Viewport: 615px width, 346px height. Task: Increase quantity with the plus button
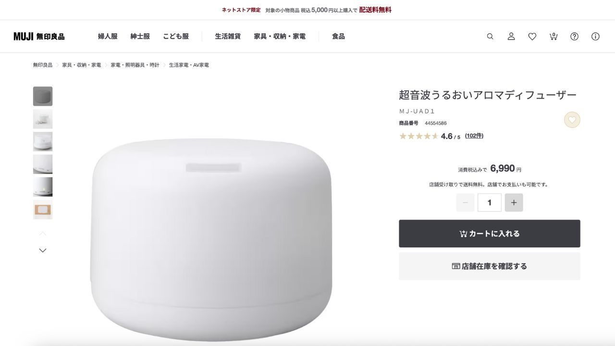click(x=514, y=203)
